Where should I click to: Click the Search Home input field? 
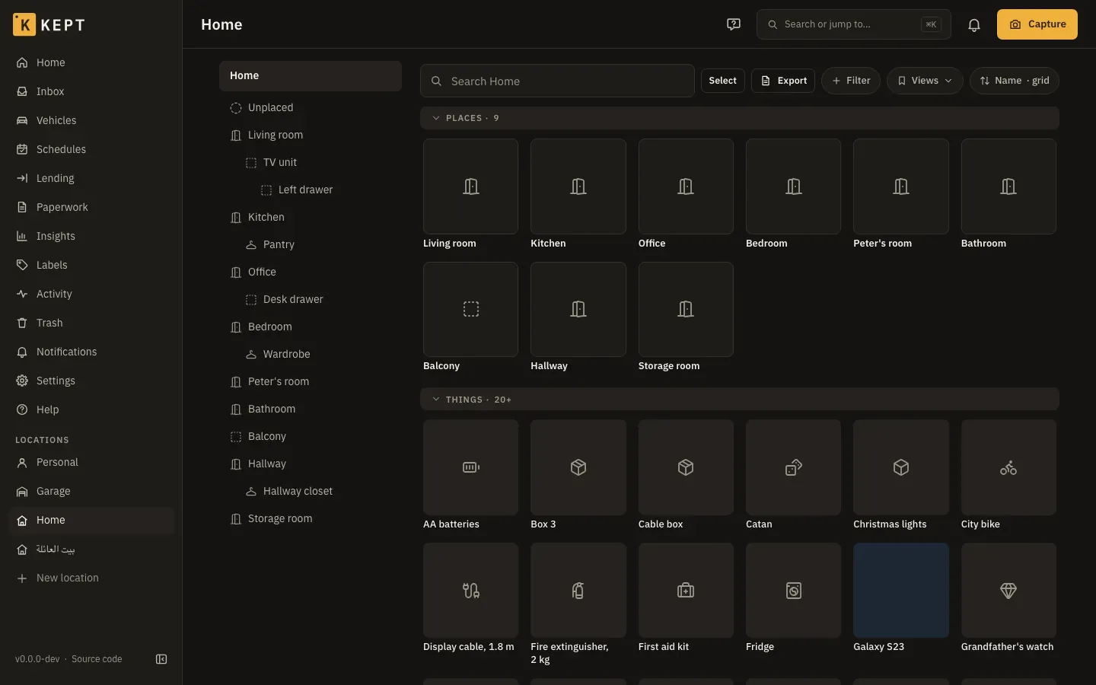click(x=557, y=81)
